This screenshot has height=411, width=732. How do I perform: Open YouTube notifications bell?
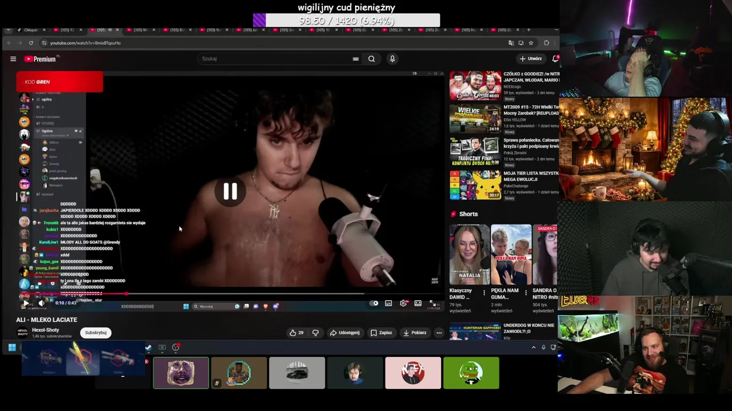[x=555, y=59]
